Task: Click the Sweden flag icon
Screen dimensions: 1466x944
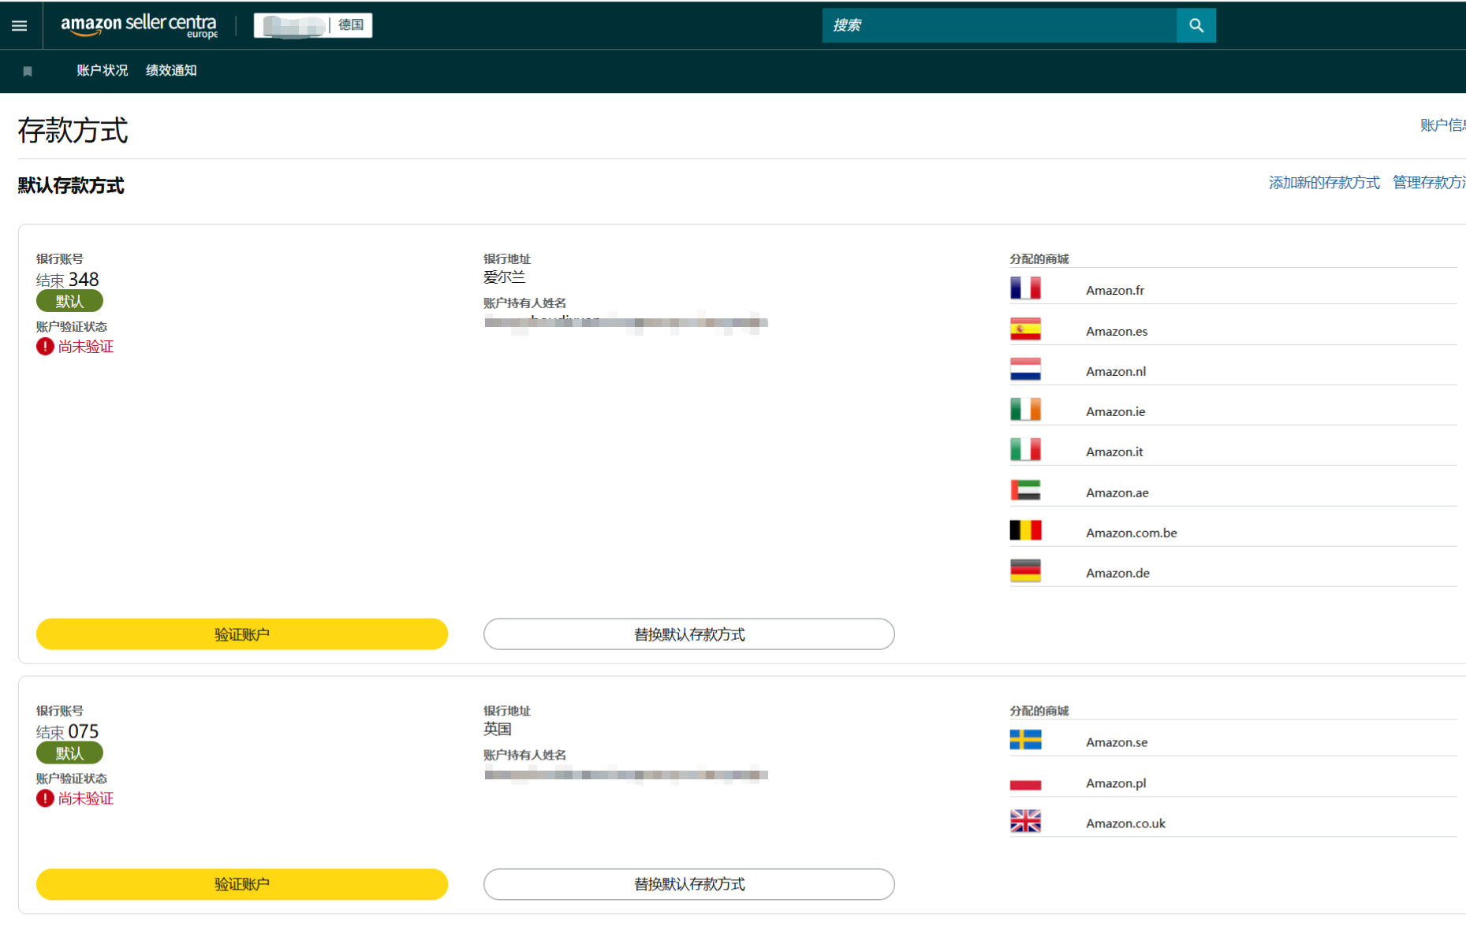Action: pyautogui.click(x=1025, y=741)
